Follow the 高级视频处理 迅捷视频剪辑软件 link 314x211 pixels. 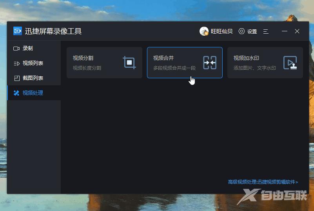point(263,182)
